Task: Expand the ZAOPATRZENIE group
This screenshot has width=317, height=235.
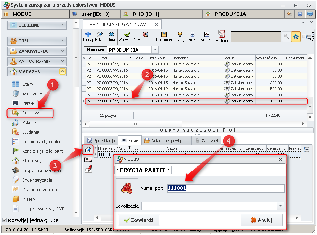Action: (x=62, y=61)
